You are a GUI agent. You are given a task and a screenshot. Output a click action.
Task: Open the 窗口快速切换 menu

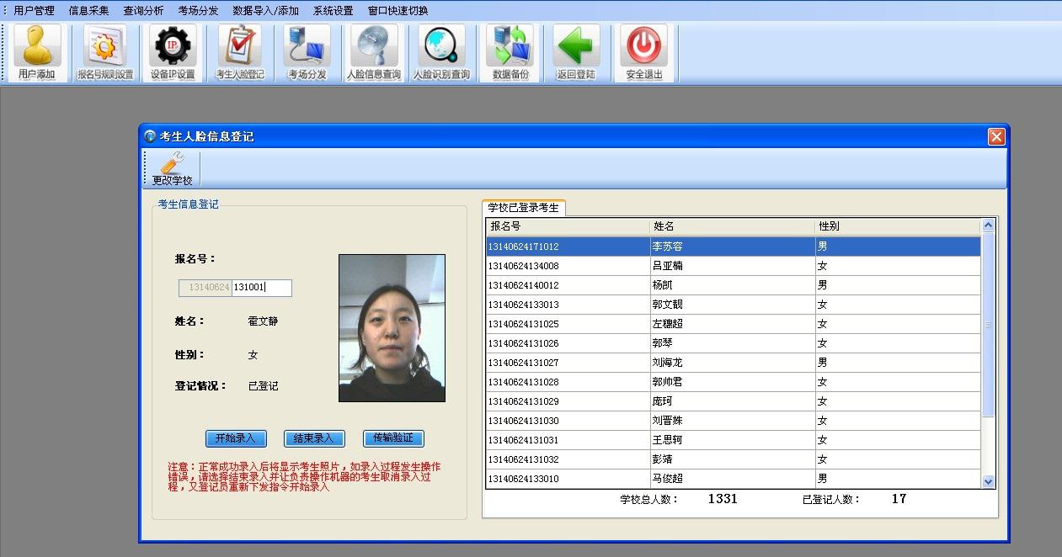click(398, 11)
